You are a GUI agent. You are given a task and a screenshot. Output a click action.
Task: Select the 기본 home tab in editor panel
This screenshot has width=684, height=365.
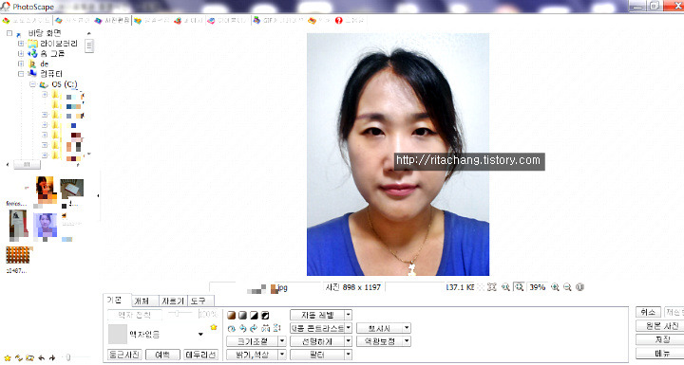(117, 301)
